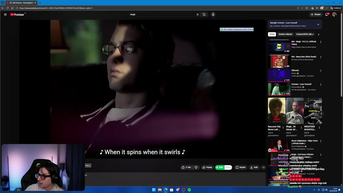Save the video with Kaydet
343x193 pixels.
(240, 167)
